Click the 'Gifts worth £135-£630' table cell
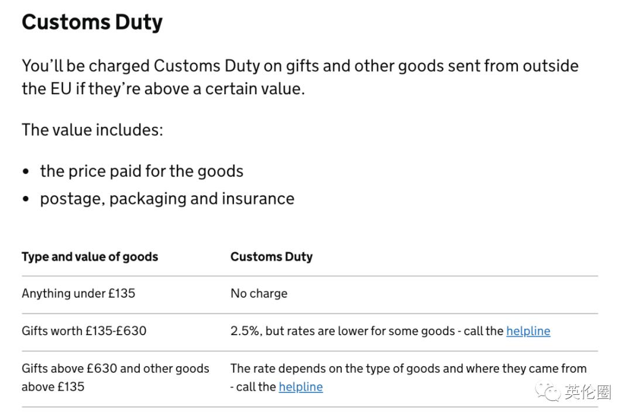Image resolution: width=632 pixels, height=420 pixels. tap(84, 331)
